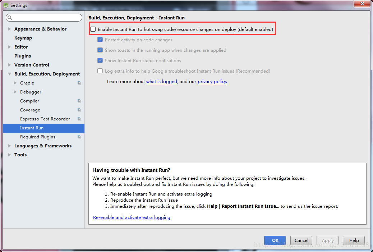Open Espresso Test Recorder settings
Screen dimensions: 373x252
[x=45, y=119]
